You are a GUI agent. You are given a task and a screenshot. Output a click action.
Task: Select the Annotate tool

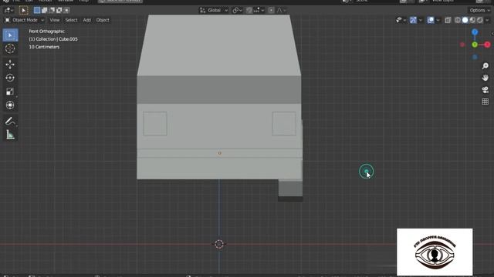coord(10,122)
